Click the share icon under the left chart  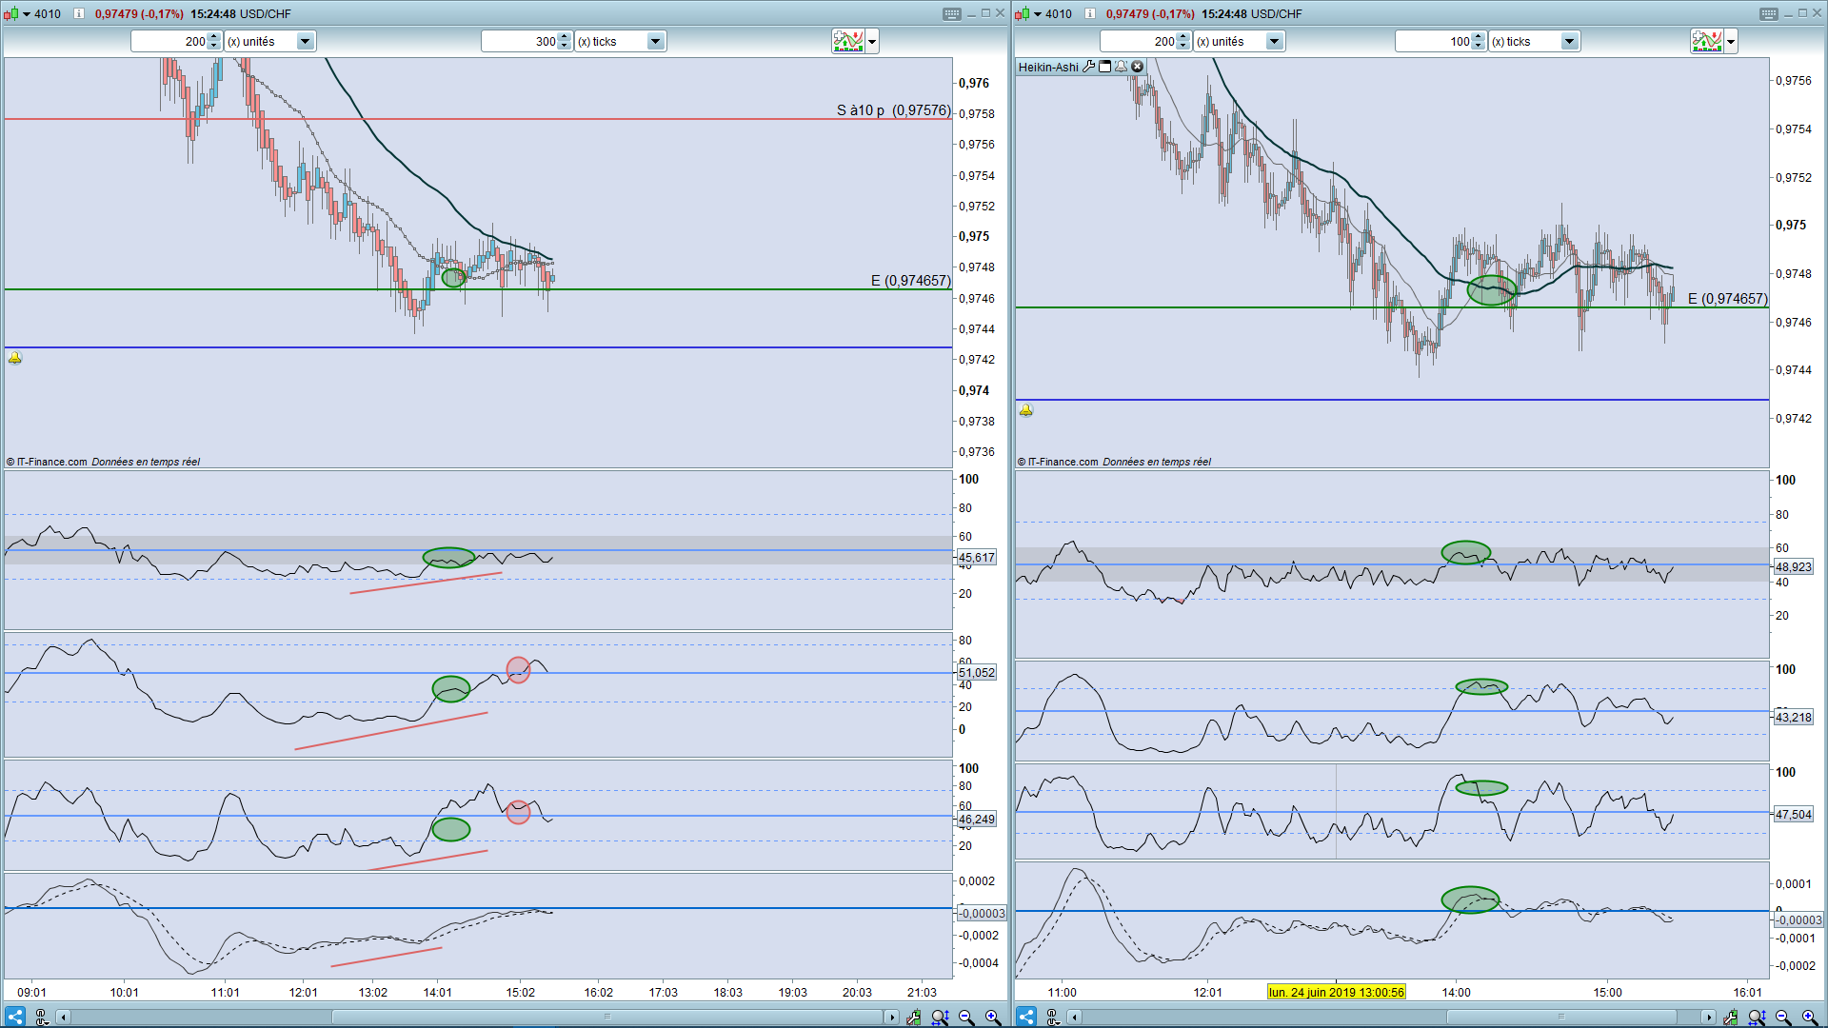pos(15,1017)
